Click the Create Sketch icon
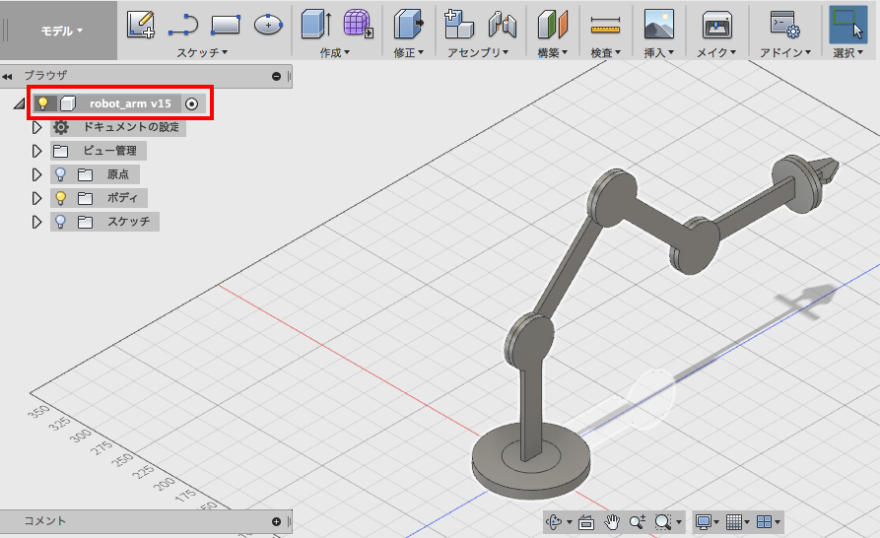 (140, 24)
